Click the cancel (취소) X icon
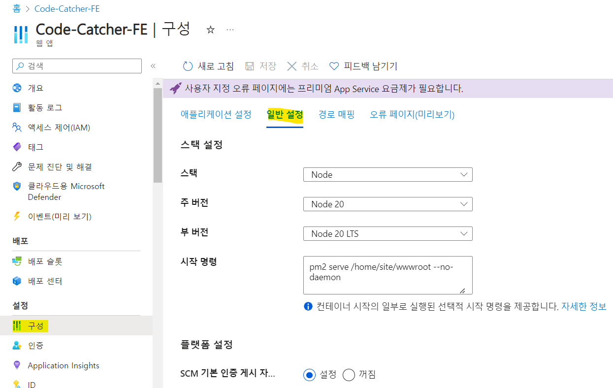 [292, 66]
